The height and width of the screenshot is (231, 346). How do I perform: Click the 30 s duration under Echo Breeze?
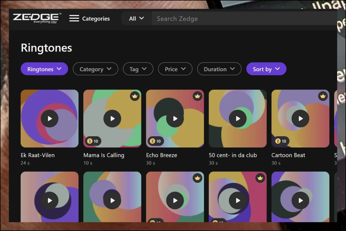pyautogui.click(x=151, y=163)
